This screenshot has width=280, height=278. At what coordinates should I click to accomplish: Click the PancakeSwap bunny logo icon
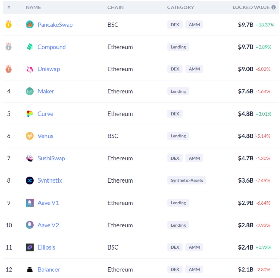coord(30,25)
